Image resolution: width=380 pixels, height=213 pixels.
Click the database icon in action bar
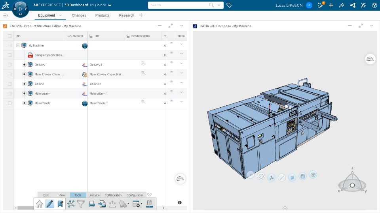[149, 204]
